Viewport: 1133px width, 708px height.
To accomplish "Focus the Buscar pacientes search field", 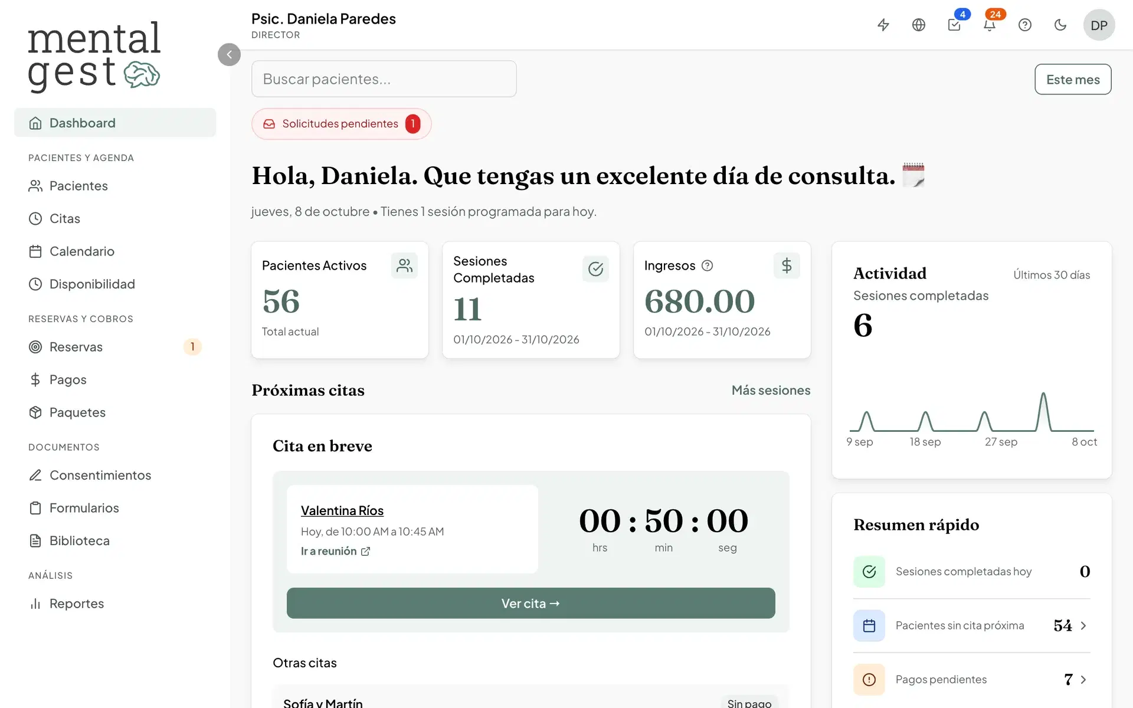I will click(x=384, y=78).
